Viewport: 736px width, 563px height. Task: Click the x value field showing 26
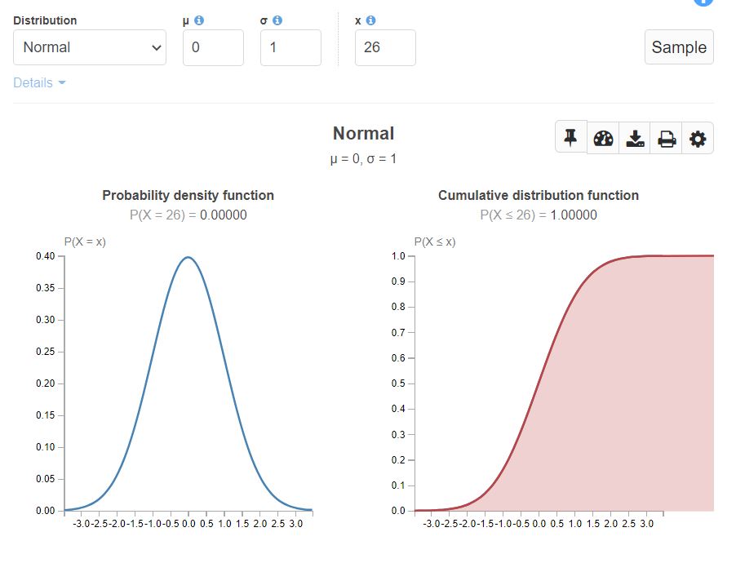pos(385,47)
